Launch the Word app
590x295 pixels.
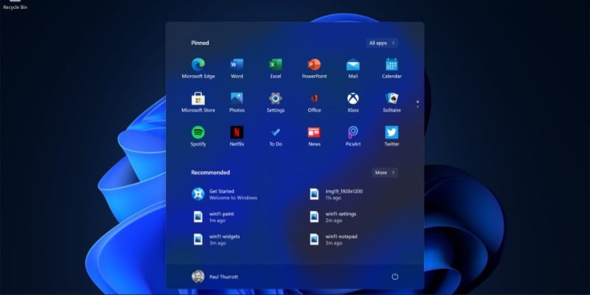tap(237, 65)
